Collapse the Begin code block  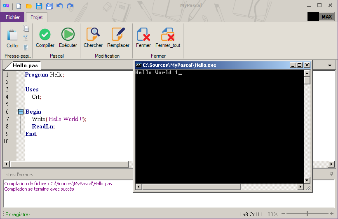[x=21, y=112]
